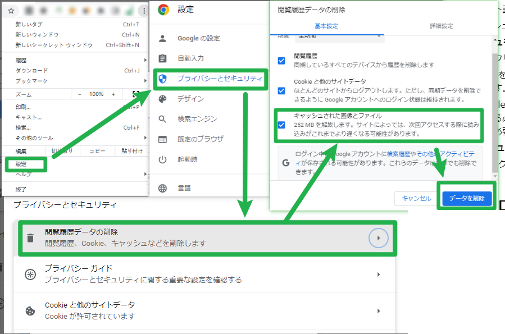Click the キャンセル button
Image resolution: width=505 pixels, height=334 pixels.
pos(416,198)
